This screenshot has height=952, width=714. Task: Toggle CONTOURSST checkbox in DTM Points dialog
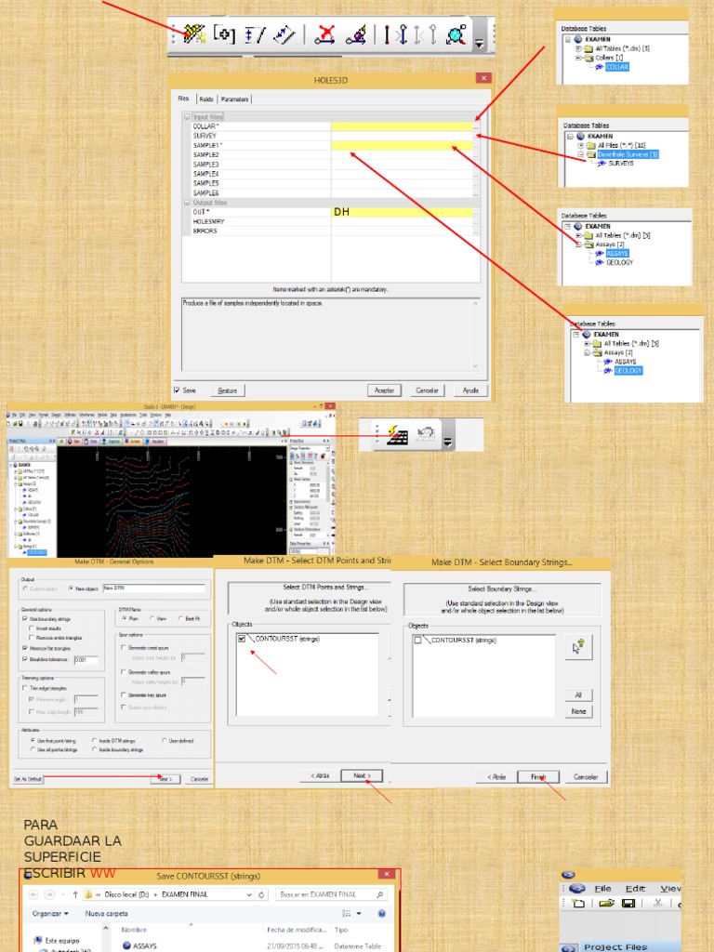tap(243, 639)
